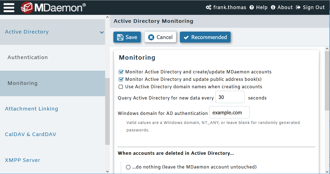
Task: Click the sidebar scrollbar thumb
Action: click(107, 111)
